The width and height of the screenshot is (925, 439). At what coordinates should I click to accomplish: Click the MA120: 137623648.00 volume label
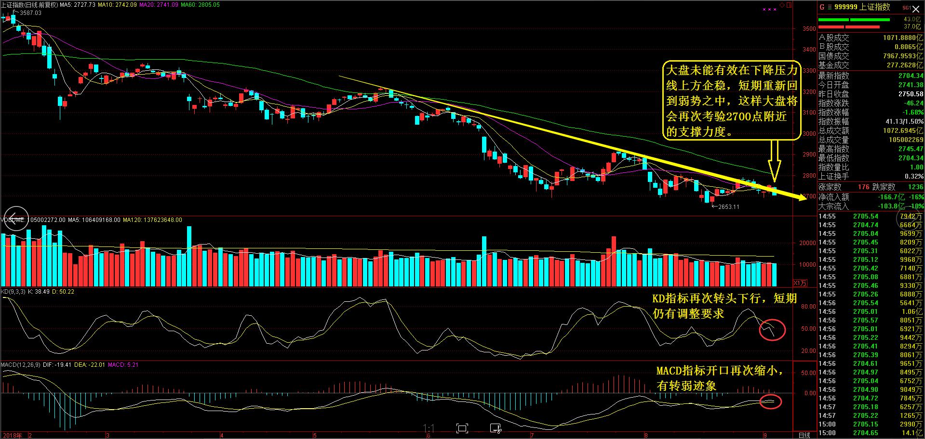coord(152,220)
